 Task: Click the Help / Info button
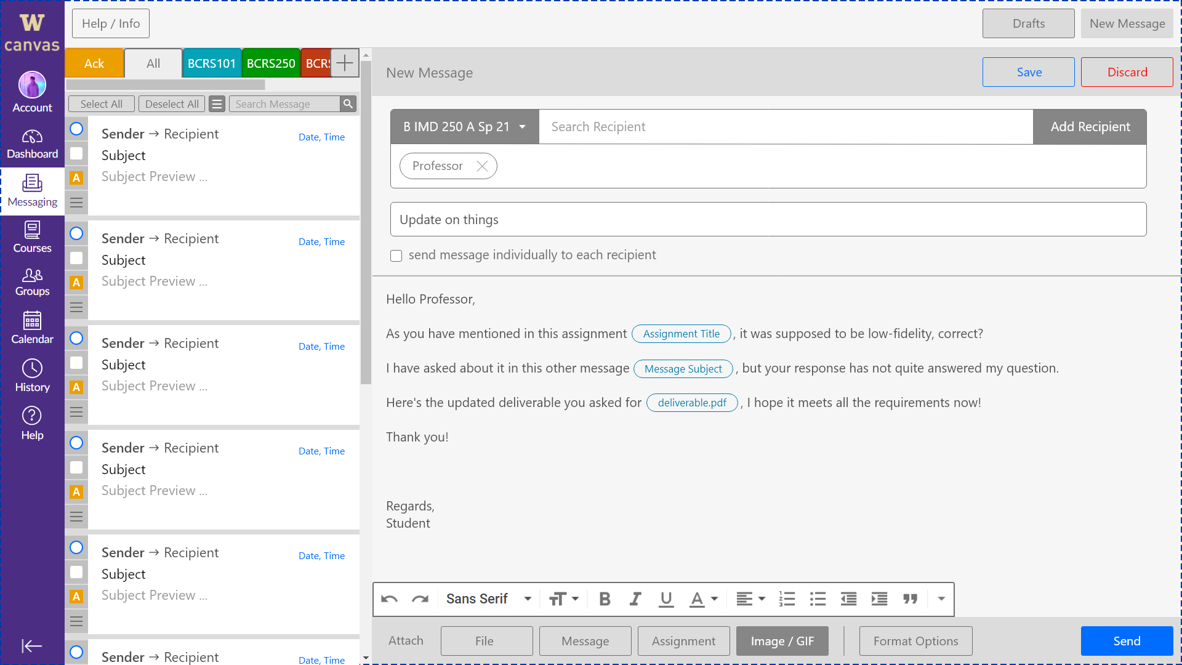coord(111,23)
